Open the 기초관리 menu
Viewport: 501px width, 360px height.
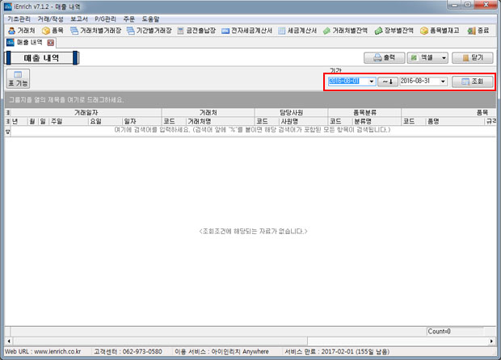tap(18, 19)
